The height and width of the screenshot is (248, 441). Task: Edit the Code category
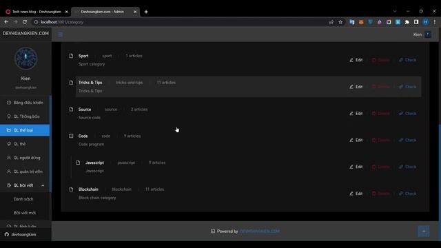click(356, 140)
